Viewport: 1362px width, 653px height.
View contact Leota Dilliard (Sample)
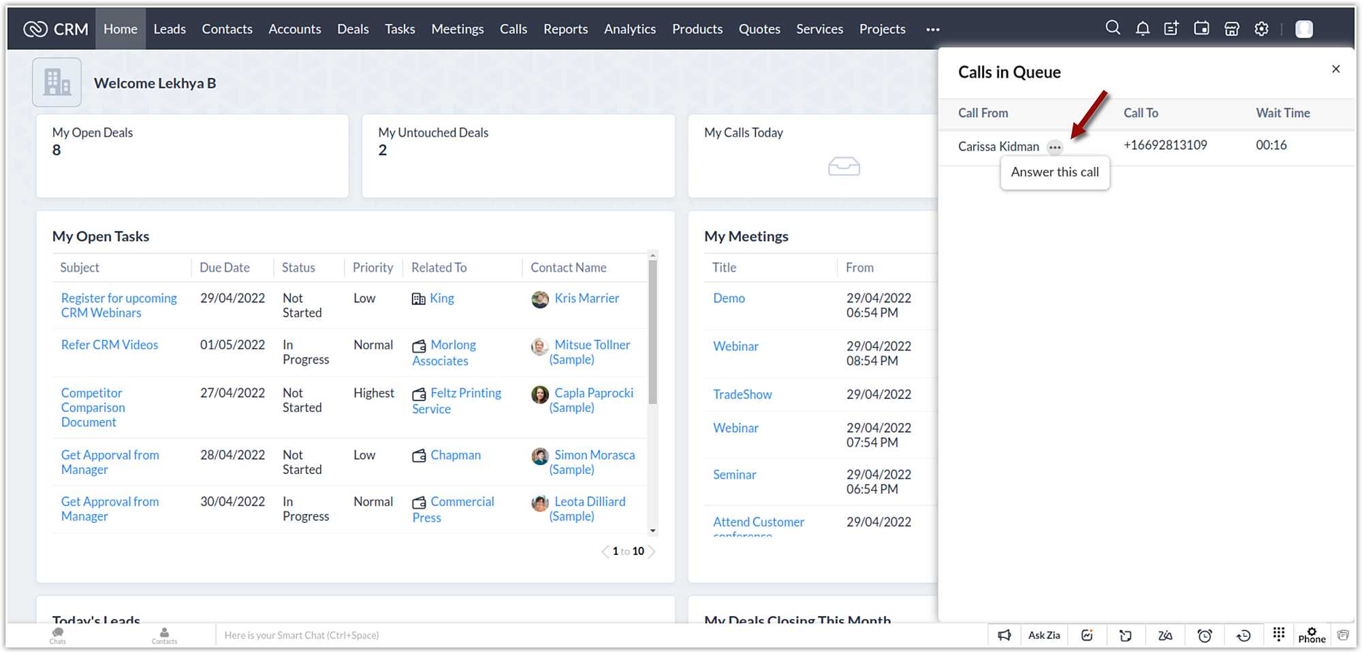pos(588,509)
